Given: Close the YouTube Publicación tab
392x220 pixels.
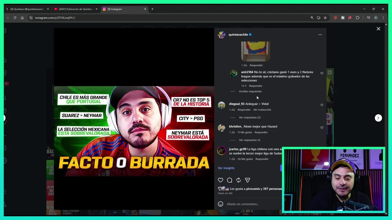Looking at the screenshot, I should click(96, 9).
